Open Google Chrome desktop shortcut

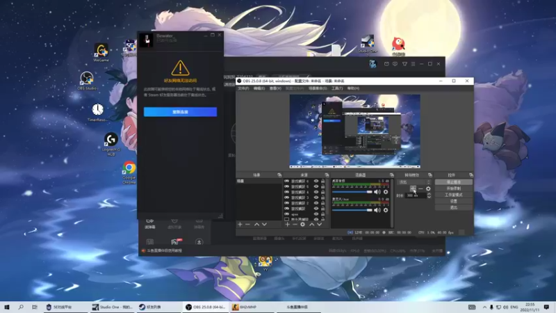pyautogui.click(x=129, y=172)
